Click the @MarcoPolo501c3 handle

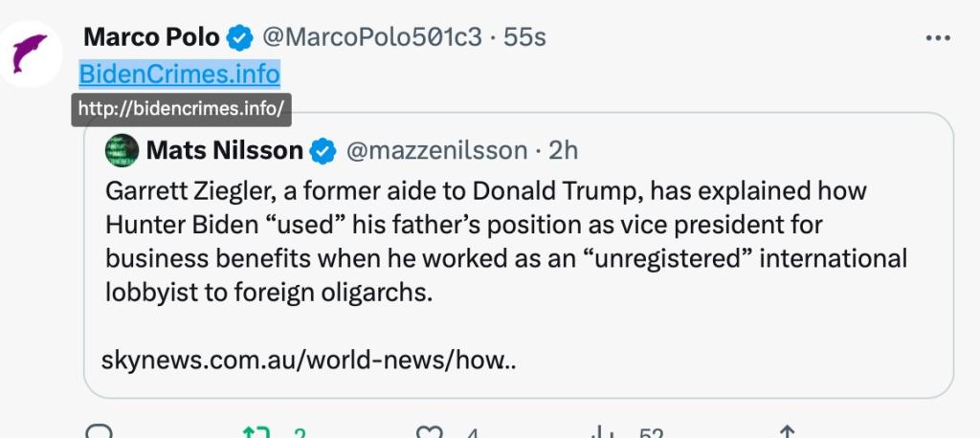pyautogui.click(x=372, y=38)
